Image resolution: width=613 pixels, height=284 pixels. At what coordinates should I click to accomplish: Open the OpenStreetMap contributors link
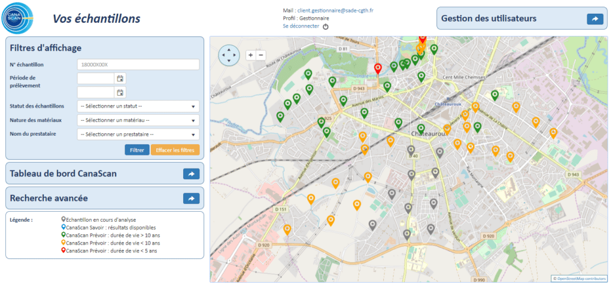pyautogui.click(x=581, y=279)
